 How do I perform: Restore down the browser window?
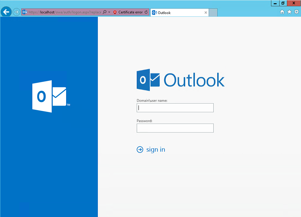(283, 3)
